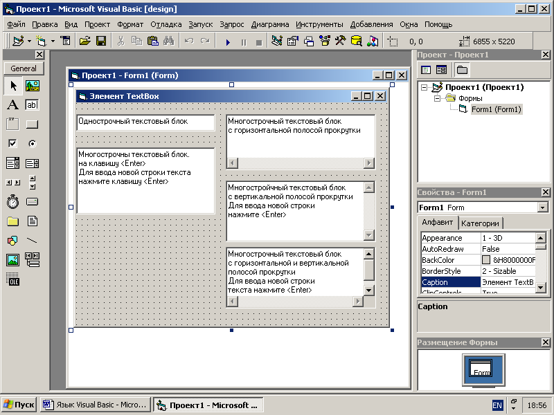Click form thumbnail in Размещение Формы

[481, 368]
